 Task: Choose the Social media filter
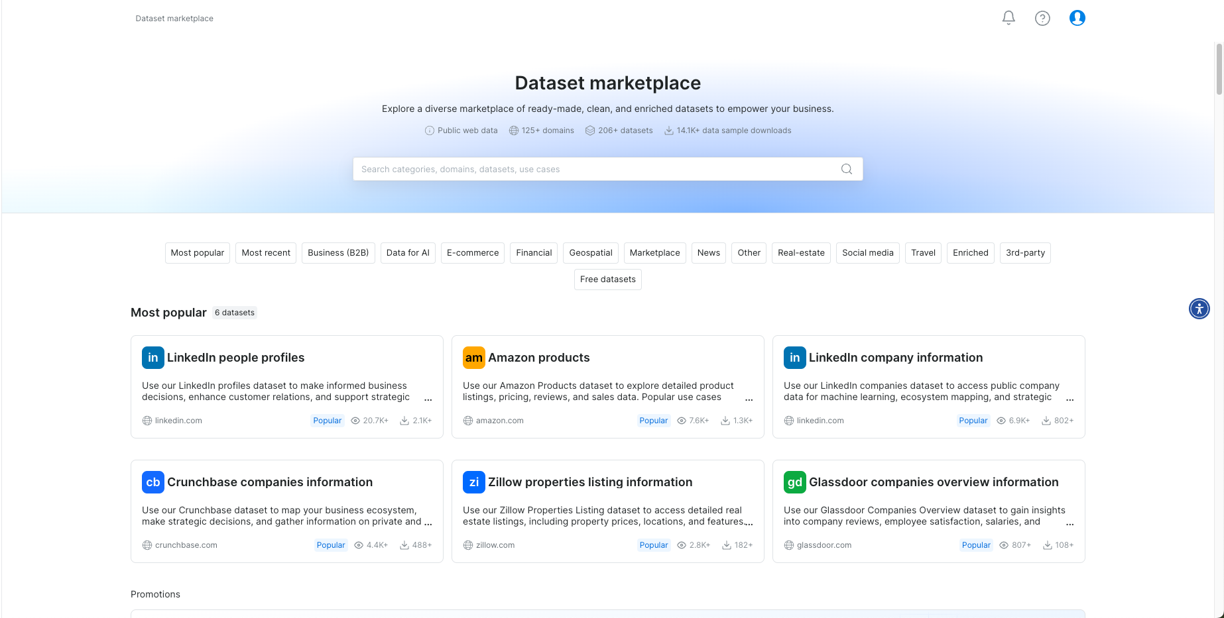tap(868, 253)
